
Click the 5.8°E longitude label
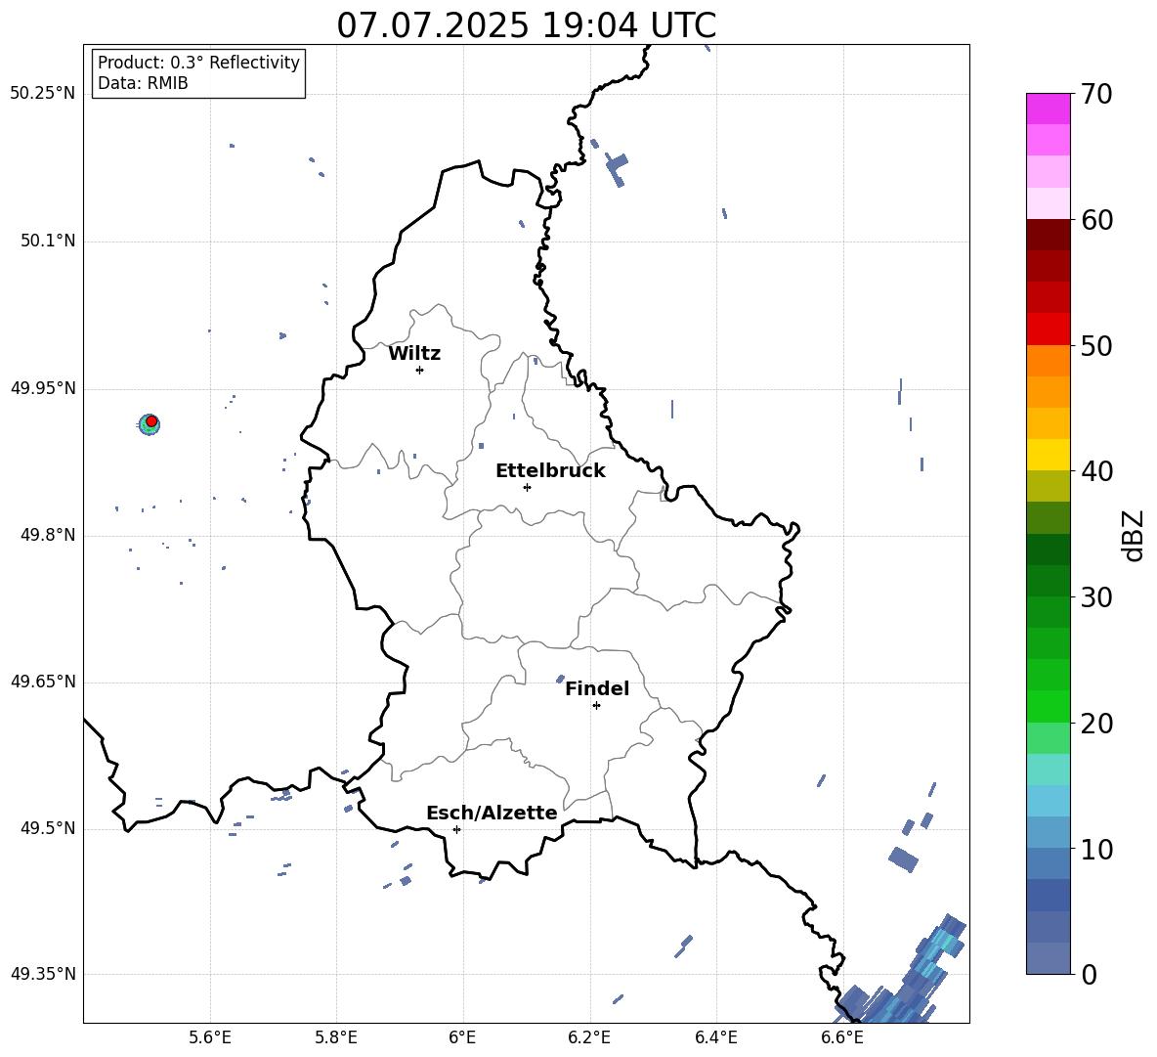[x=336, y=1037]
